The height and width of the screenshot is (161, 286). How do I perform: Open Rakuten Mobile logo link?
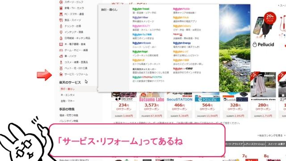coord(181,9)
